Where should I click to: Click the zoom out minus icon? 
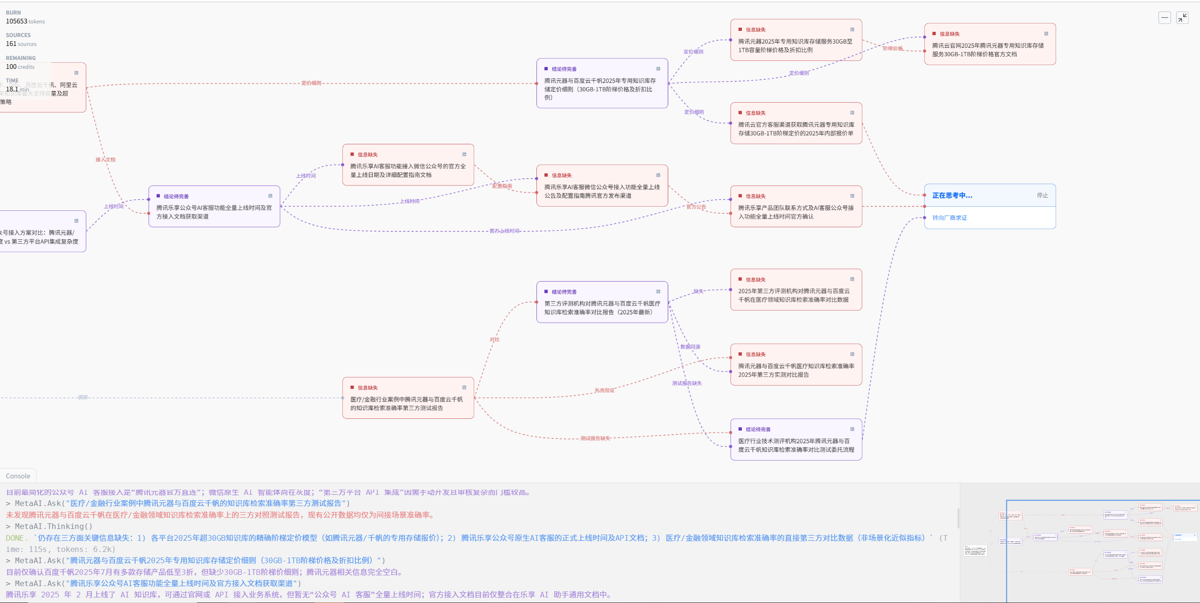1164,18
